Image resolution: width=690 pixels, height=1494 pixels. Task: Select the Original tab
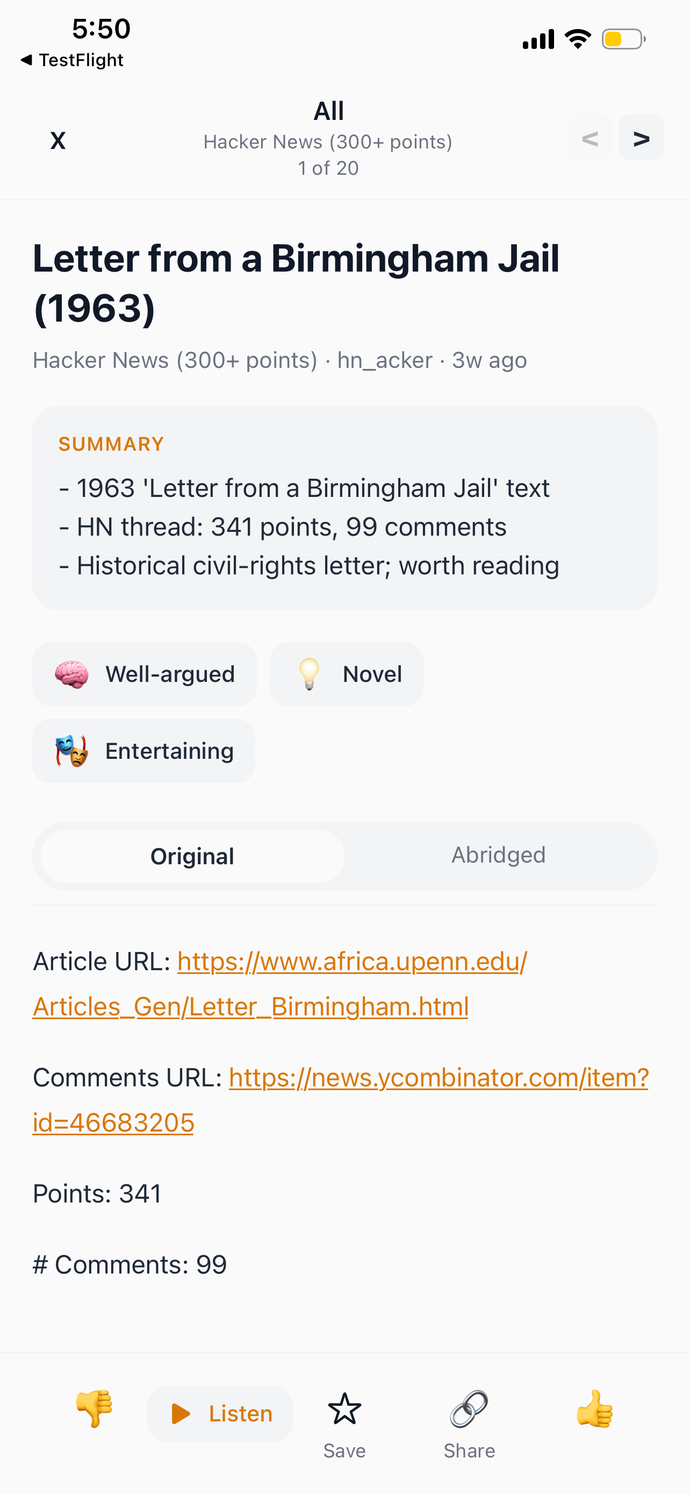[192, 856]
